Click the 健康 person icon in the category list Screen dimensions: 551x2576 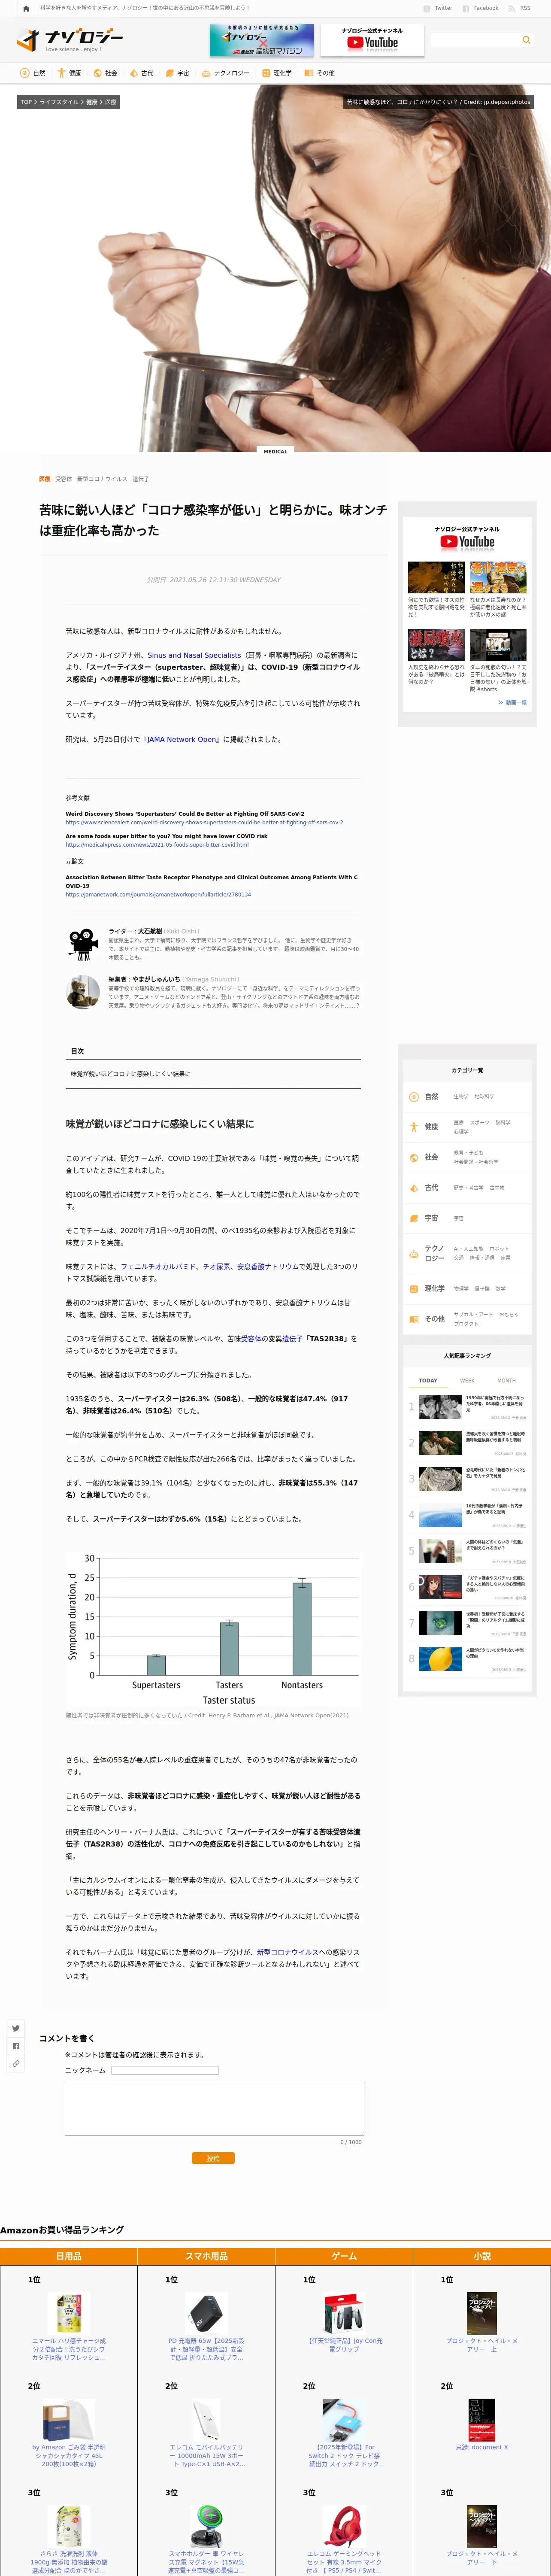click(x=414, y=1127)
